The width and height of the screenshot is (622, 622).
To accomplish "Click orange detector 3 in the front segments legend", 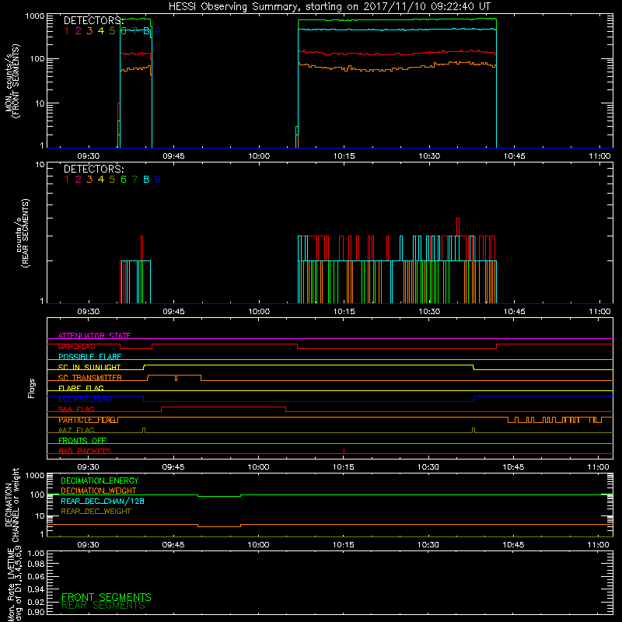I will click(x=89, y=31).
